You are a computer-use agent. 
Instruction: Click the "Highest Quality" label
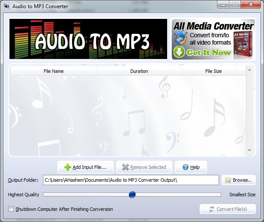(x=24, y=195)
